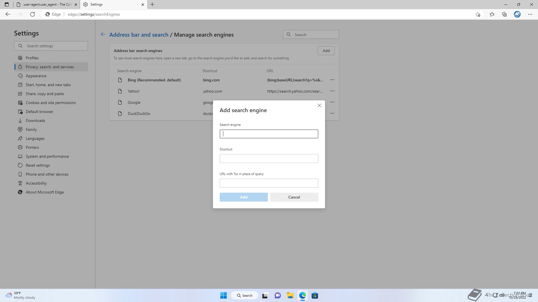Cancel the Add search engine dialog
This screenshot has height=302, width=538.
pyautogui.click(x=294, y=197)
